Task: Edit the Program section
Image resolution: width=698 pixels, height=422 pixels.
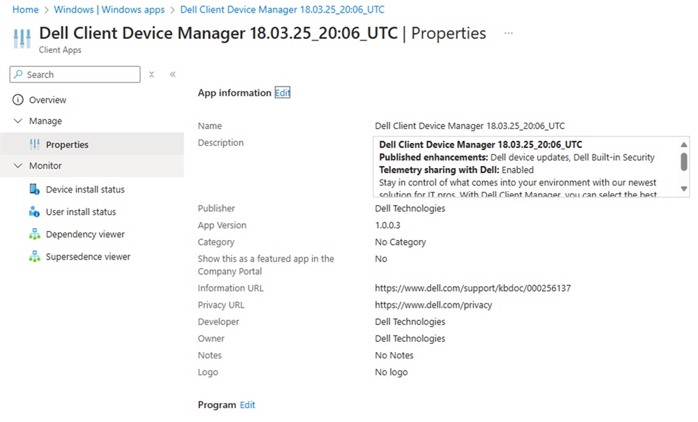Action: pyautogui.click(x=247, y=405)
